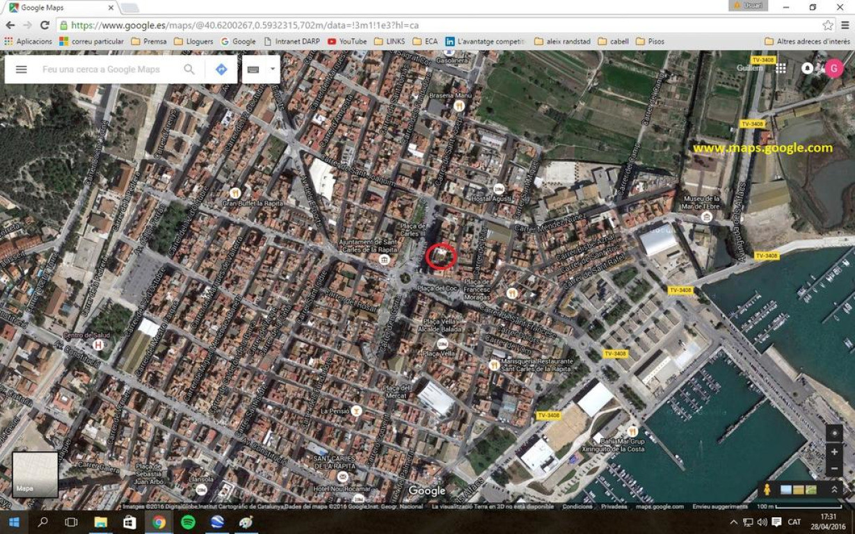This screenshot has height=534, width=855.
Task: Select the La Pensió bar marker
Action: 356,411
